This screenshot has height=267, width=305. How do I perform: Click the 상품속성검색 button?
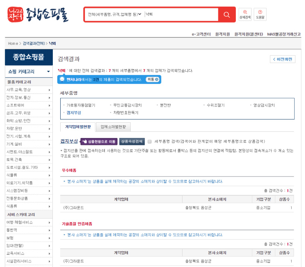pos(132,141)
